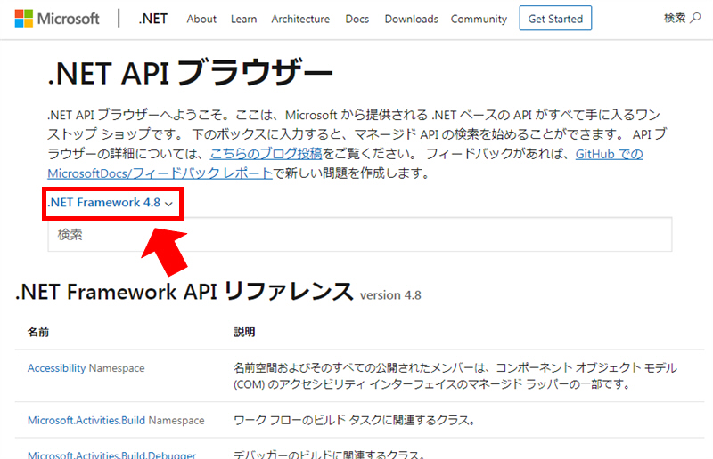This screenshot has width=713, height=459.
Task: Open the こちらのブログ投稿 link
Action: click(266, 154)
